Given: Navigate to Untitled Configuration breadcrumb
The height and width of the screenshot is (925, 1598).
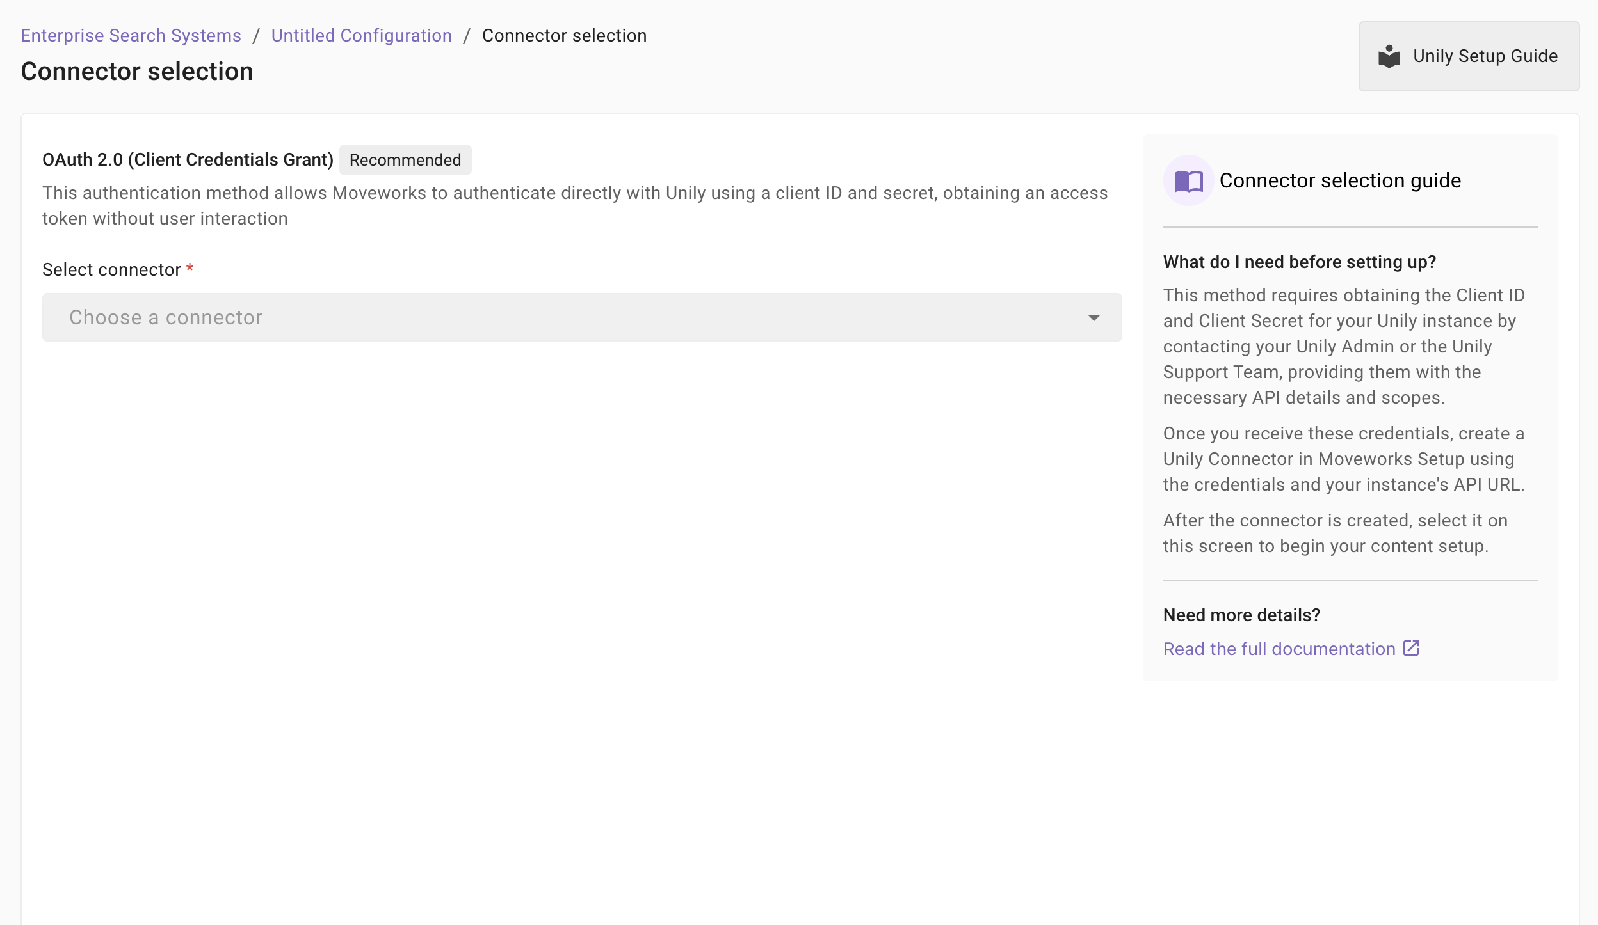Looking at the screenshot, I should click(x=361, y=35).
